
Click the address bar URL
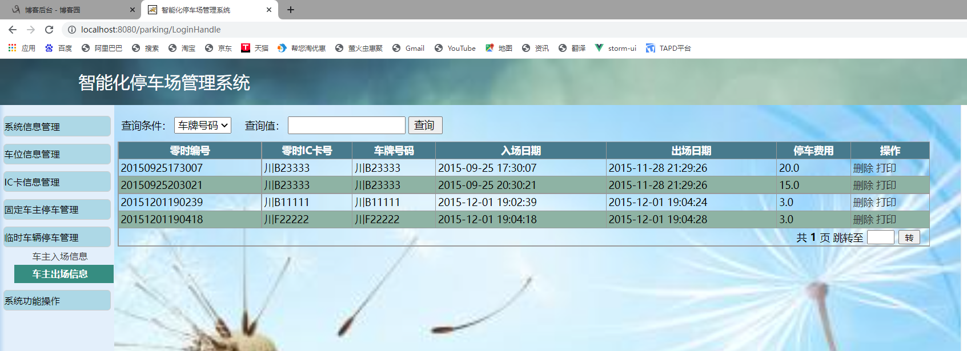[151, 30]
